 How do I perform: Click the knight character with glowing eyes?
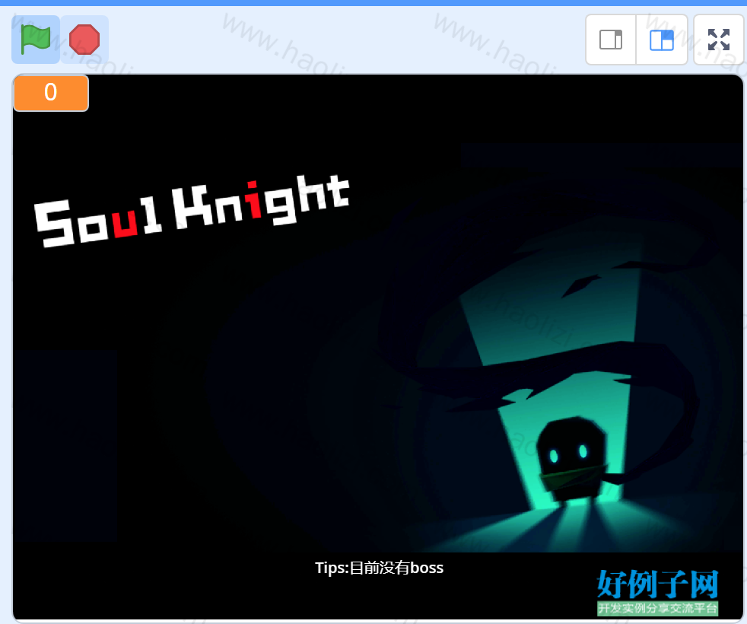click(x=572, y=460)
